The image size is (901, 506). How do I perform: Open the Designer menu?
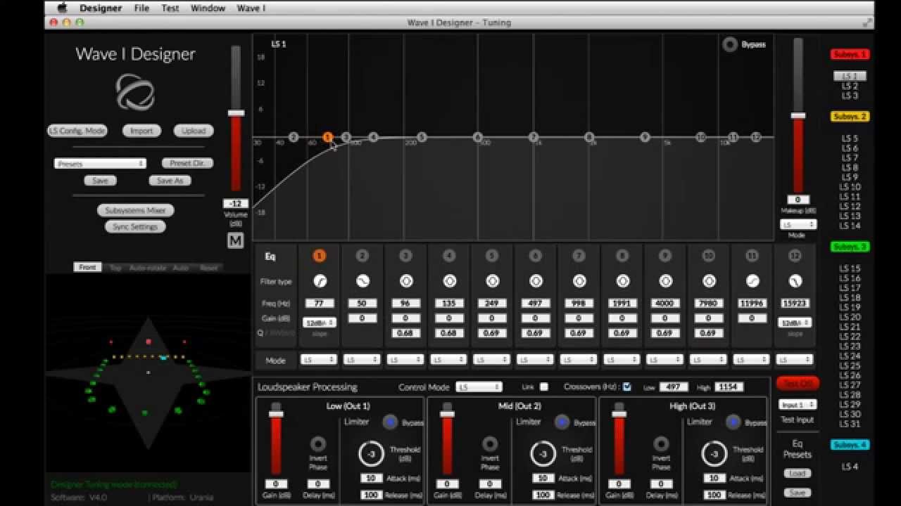point(101,8)
